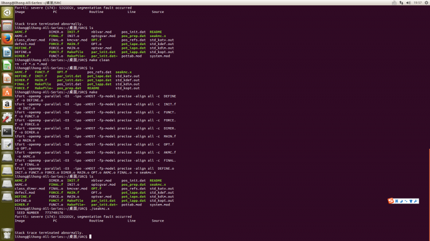Image resolution: width=430 pixels, height=241 pixels.
Task: Click the ifort compile line for INIT.f
Action: click(x=96, y=104)
